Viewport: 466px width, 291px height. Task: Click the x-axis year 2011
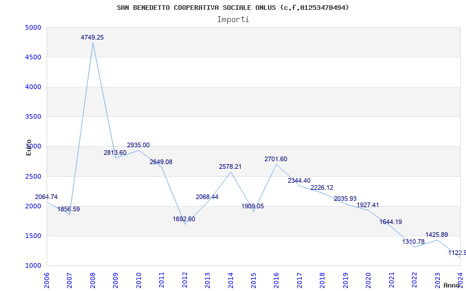162,280
